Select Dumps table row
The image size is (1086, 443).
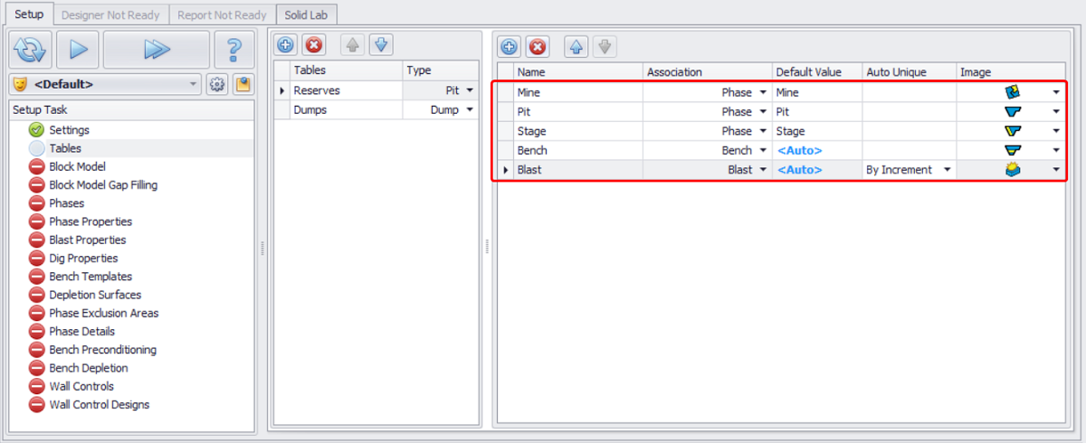click(376, 109)
